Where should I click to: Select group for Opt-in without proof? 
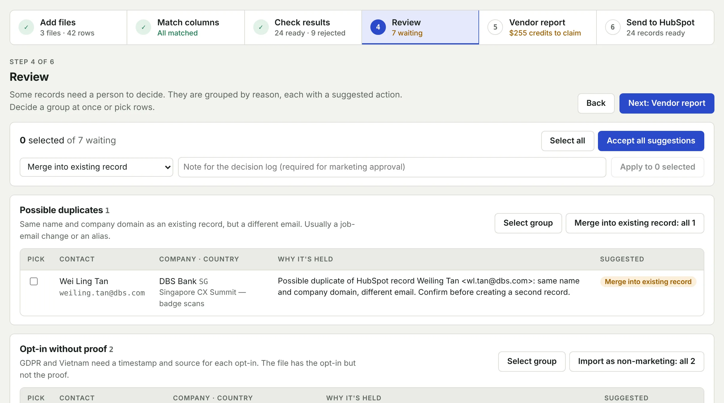pos(532,362)
